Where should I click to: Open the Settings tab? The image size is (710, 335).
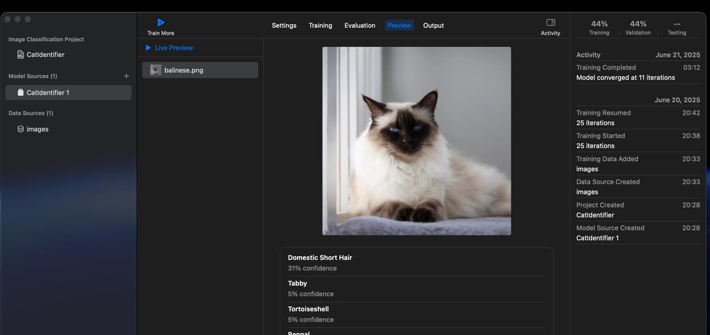(284, 25)
